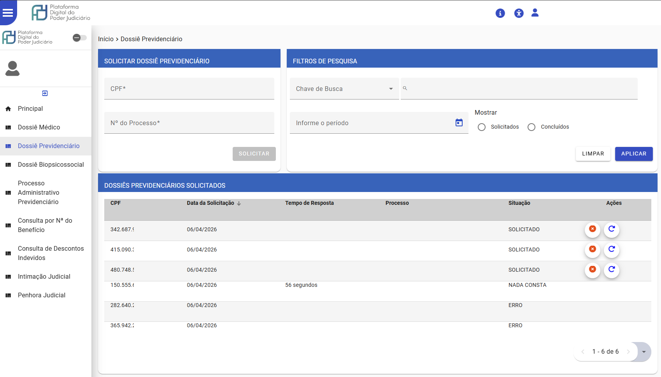The image size is (661, 377).
Task: Click the APLICAR button
Action: pyautogui.click(x=634, y=154)
